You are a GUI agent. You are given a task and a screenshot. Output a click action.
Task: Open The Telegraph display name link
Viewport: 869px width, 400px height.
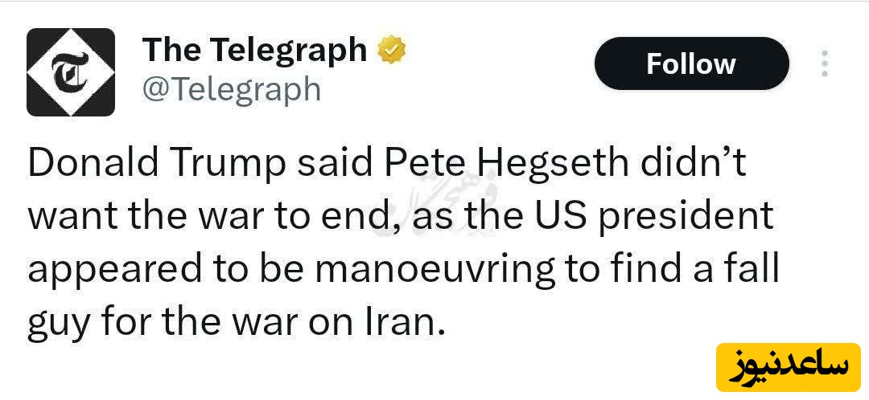click(255, 51)
